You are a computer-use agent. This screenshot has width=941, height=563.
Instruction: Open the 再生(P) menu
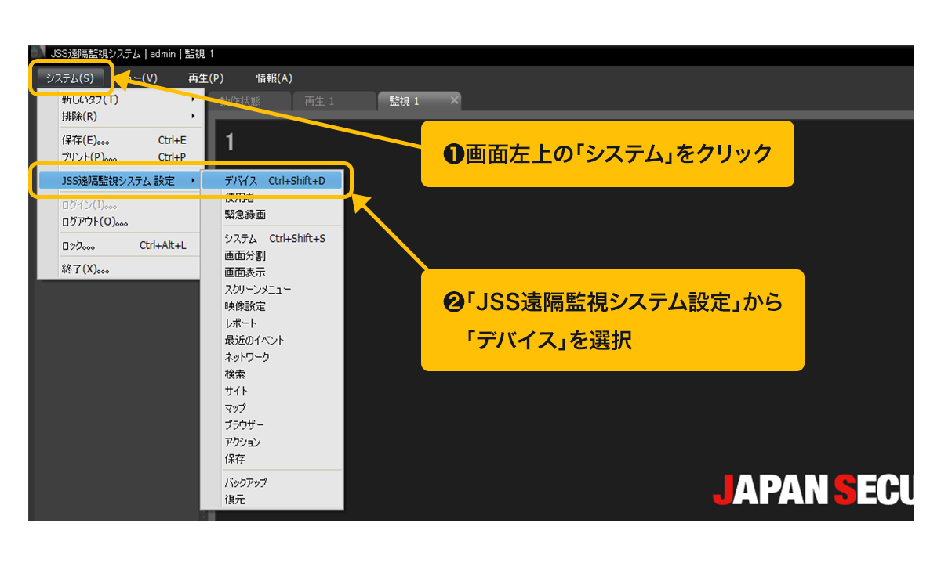tap(205, 78)
